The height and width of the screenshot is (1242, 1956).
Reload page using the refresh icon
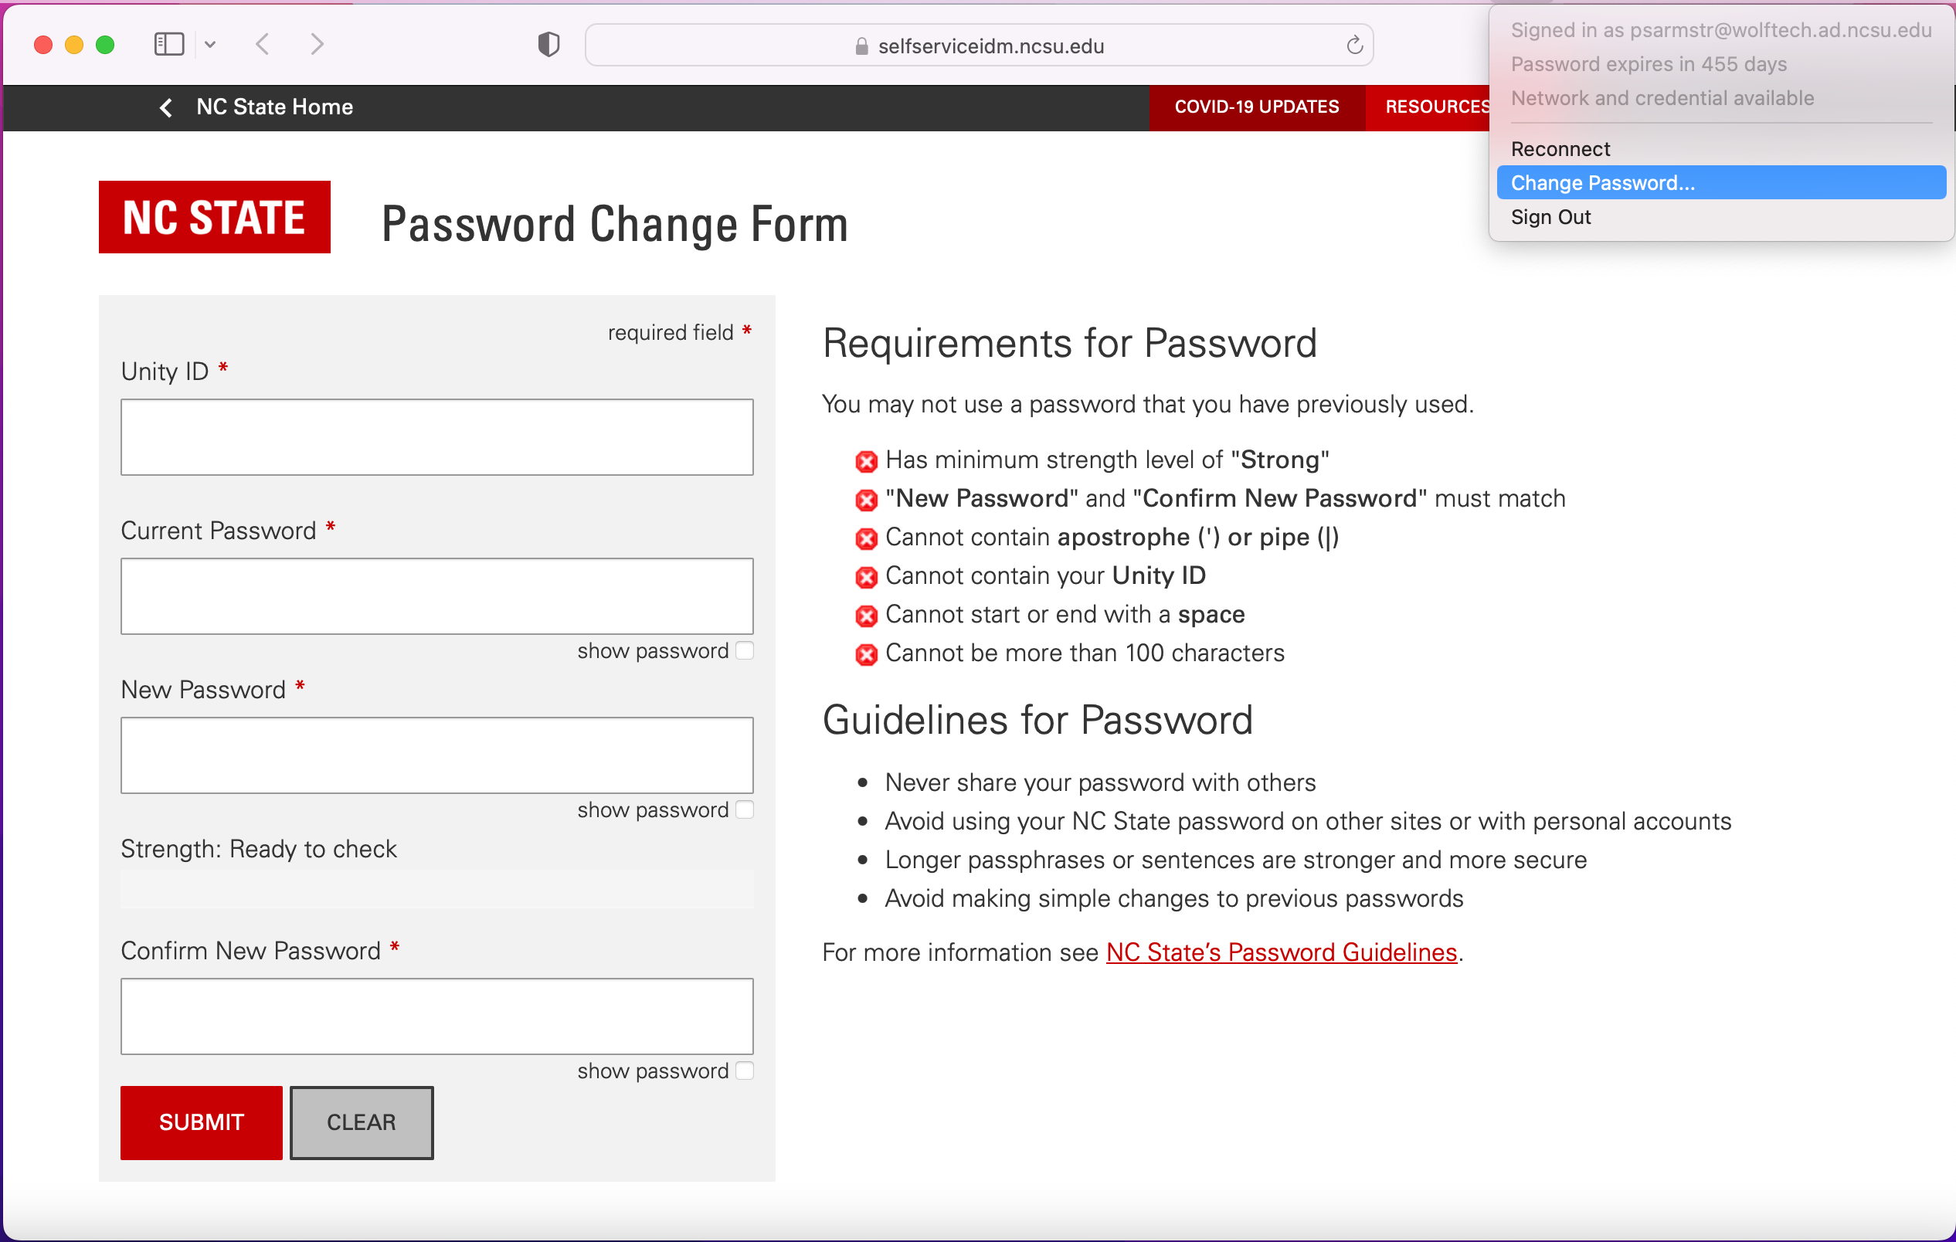coord(1354,46)
